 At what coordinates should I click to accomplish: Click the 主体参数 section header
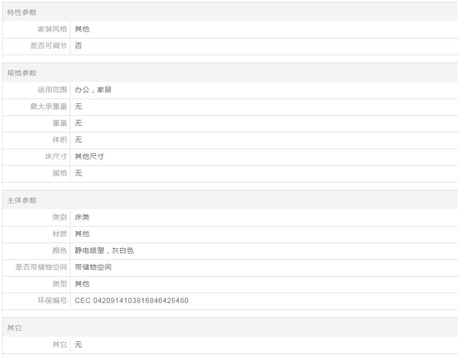pos(22,201)
